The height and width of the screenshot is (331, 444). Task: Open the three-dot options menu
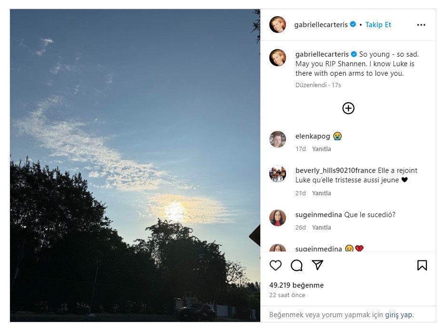pyautogui.click(x=421, y=25)
